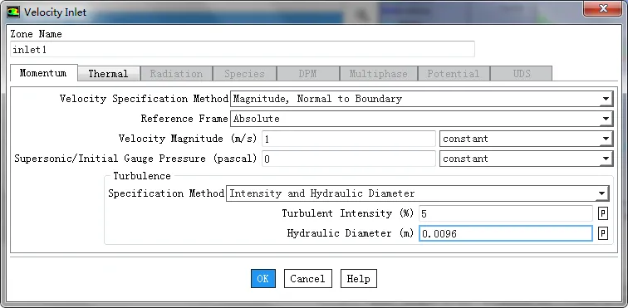This screenshot has width=628, height=308.
Task: Click the Turbulence Specification Method label
Action: (x=166, y=193)
